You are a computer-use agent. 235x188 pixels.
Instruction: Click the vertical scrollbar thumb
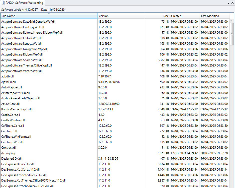pos(232,34)
